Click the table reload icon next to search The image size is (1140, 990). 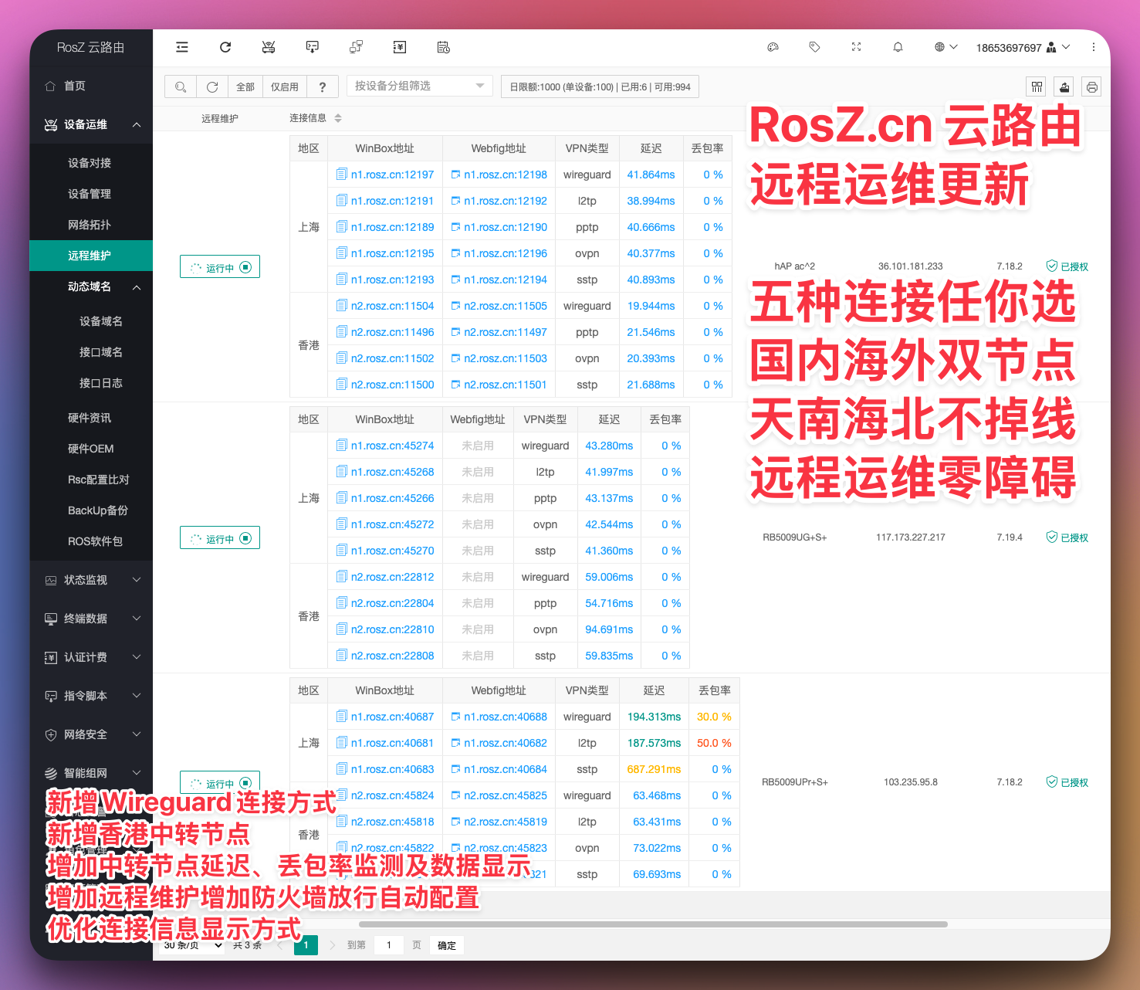coord(212,87)
